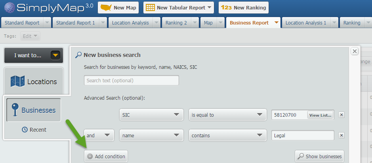Switch to the Ranking 2 tab
The image size is (372, 163).
coord(175,23)
